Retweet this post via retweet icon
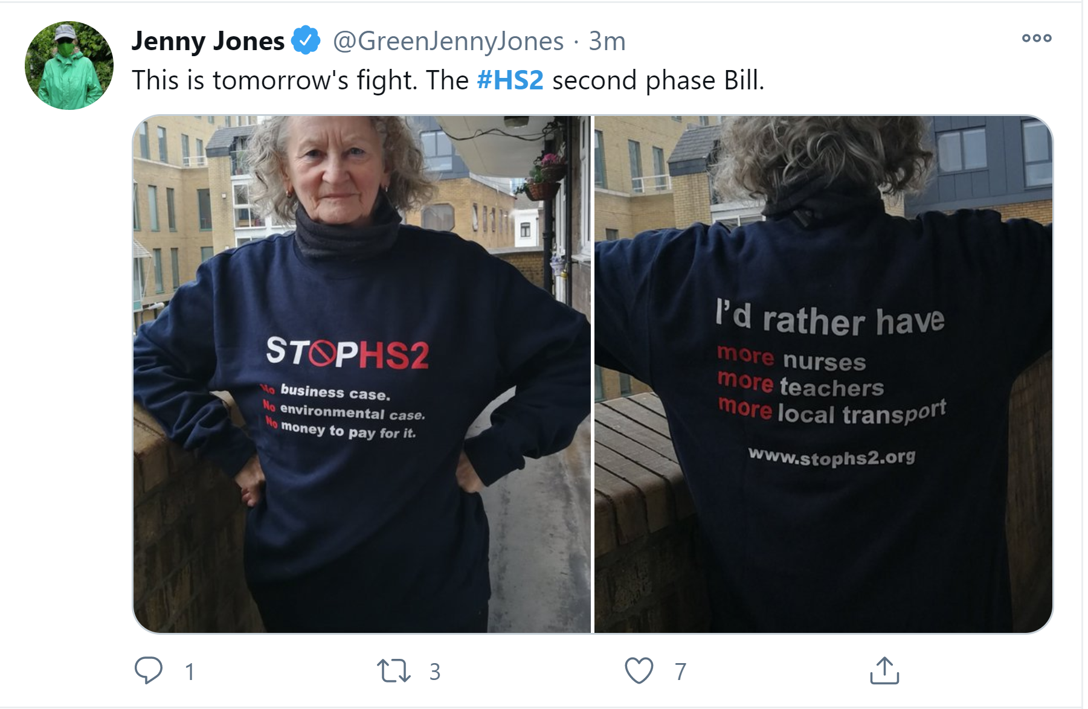Viewport: 1088px width, 709px height. (x=394, y=671)
